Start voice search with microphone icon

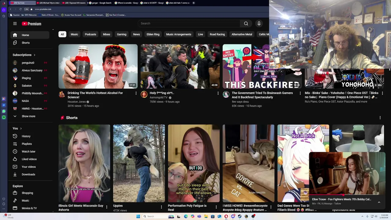259,24
